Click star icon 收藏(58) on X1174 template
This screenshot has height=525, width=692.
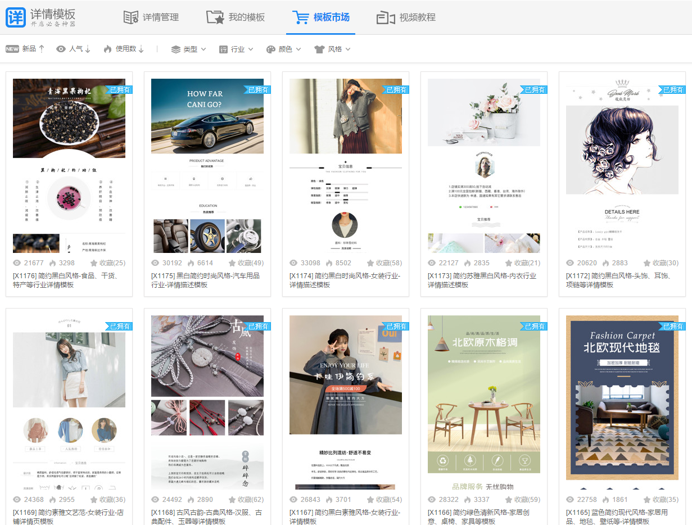[x=370, y=263]
